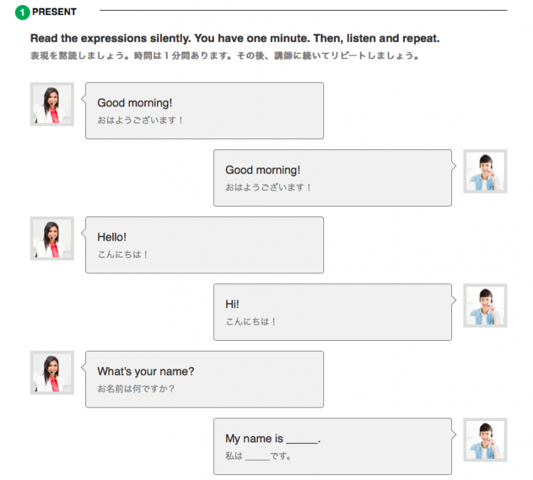Click the Japanese instruction text under heading
This screenshot has height=480, width=533.
(225, 55)
